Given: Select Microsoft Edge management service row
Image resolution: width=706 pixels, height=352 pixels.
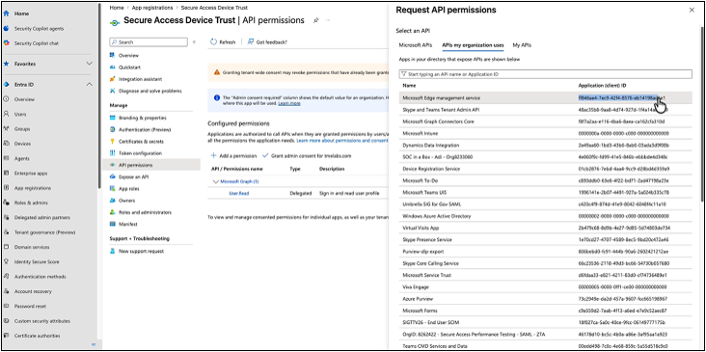Looking at the screenshot, I should pyautogui.click(x=545, y=97).
